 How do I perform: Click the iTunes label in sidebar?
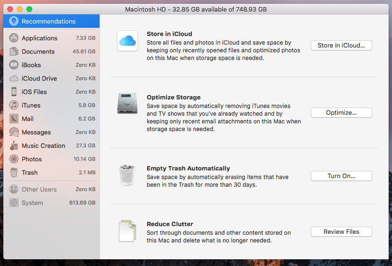(x=31, y=106)
